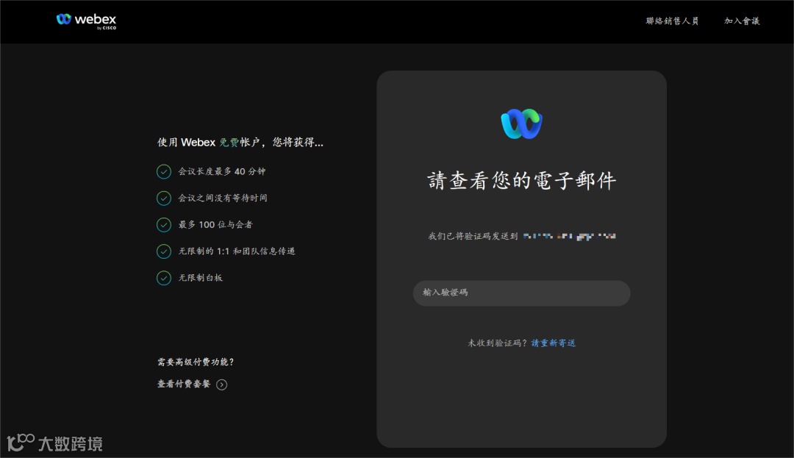
Task: Click checkmark icon next to 会议长度最多 40 分钟
Action: [163, 171]
